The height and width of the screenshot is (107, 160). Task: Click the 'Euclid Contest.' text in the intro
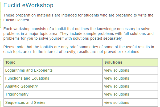(x=17, y=20)
